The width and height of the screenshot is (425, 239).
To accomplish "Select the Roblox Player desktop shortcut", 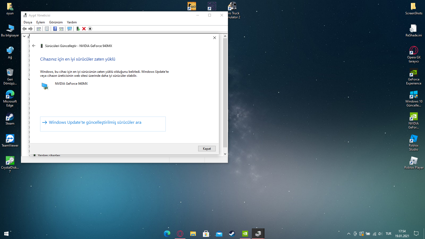I will 414,163.
